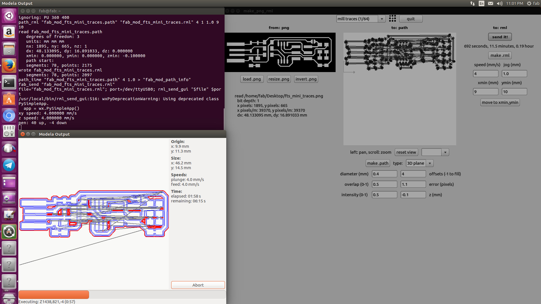Expand the empty view dropdown beside reset view
The height and width of the screenshot is (304, 541).
click(445, 152)
